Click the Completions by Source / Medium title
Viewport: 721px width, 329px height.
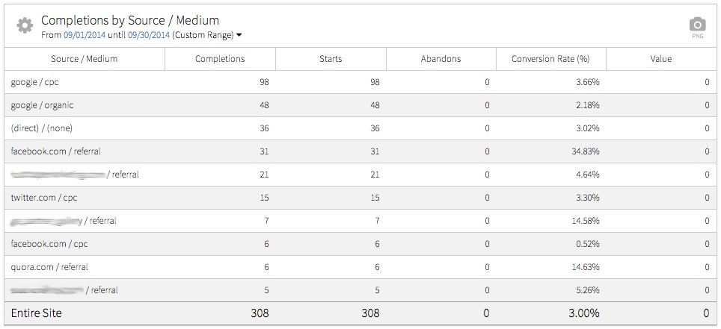(130, 20)
